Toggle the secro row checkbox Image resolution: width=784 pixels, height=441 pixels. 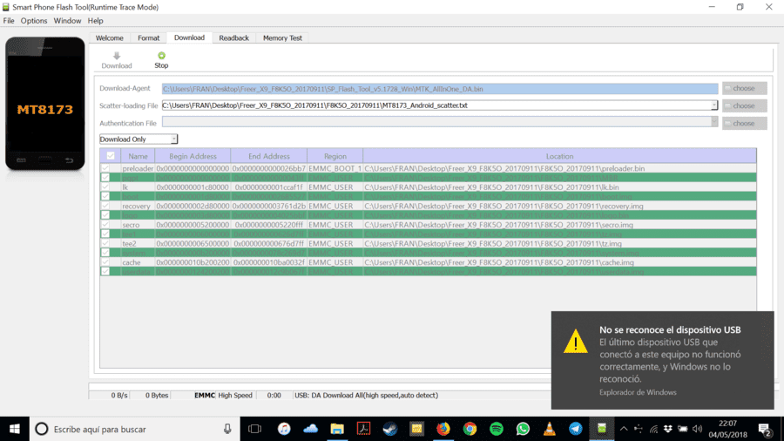105,225
